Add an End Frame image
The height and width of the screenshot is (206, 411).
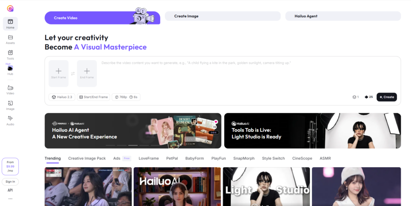pyautogui.click(x=87, y=74)
